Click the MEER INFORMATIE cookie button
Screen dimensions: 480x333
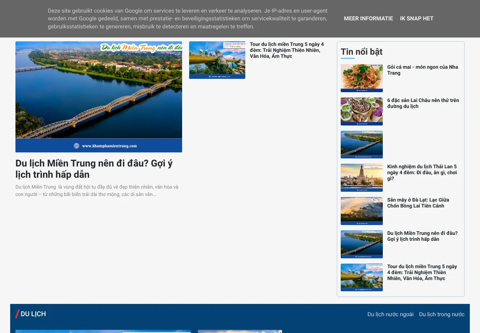(x=368, y=19)
